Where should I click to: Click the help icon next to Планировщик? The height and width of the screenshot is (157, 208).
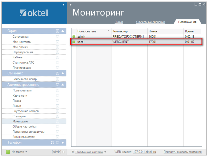tap(58, 68)
